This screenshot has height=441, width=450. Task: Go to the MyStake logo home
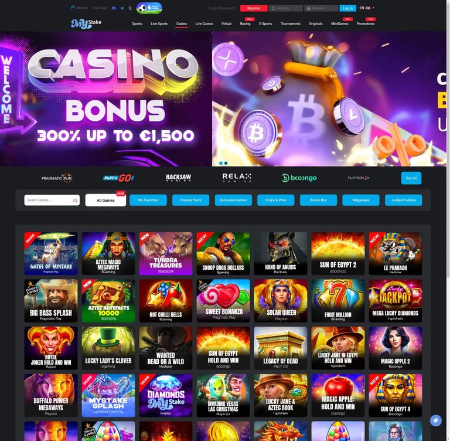coord(86,23)
